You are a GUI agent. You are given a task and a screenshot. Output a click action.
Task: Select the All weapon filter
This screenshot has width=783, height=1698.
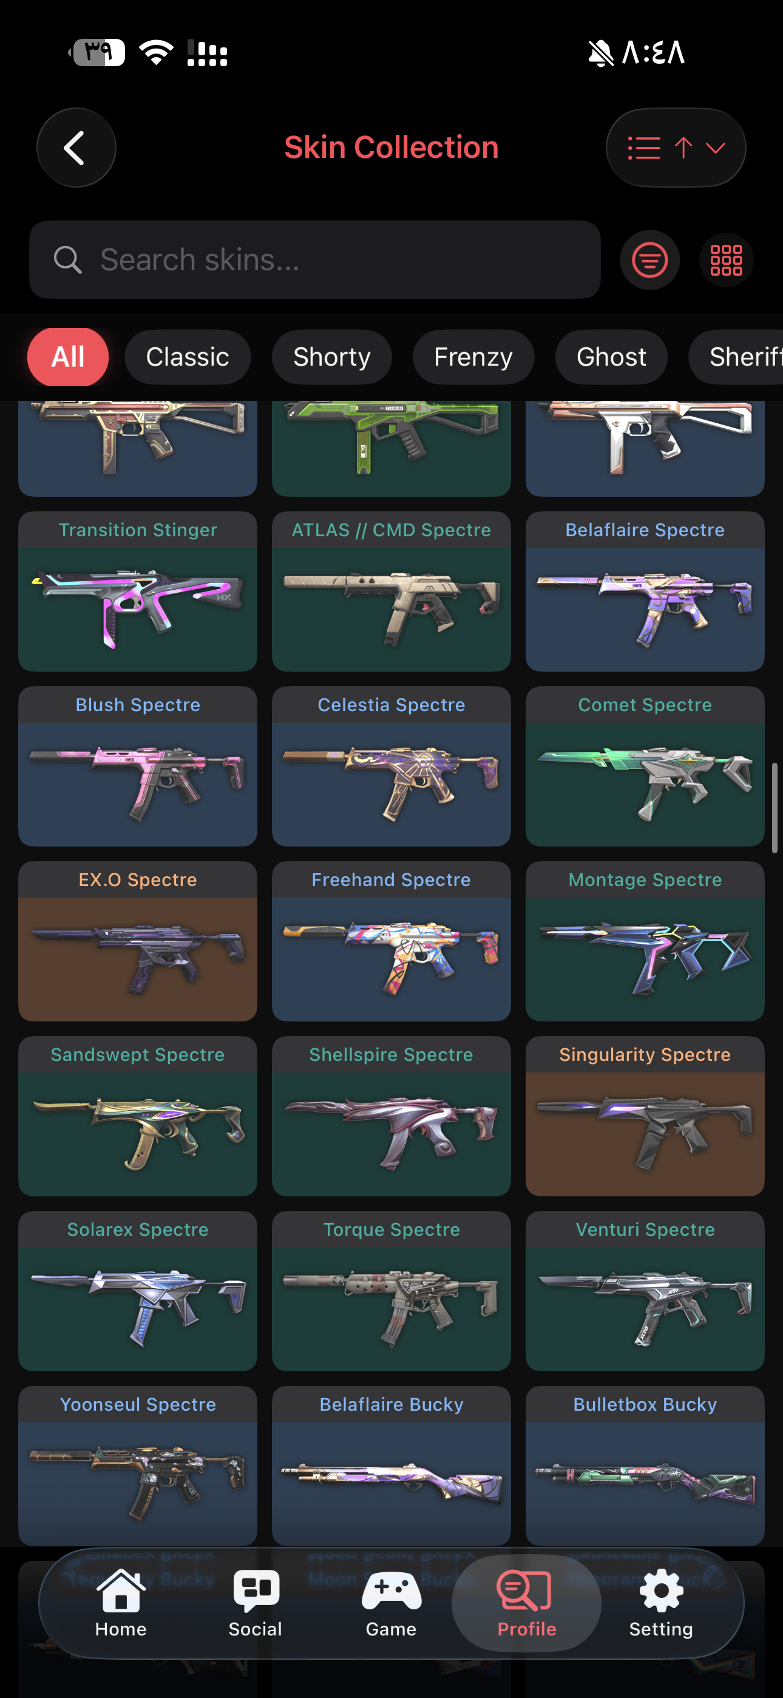click(x=68, y=357)
